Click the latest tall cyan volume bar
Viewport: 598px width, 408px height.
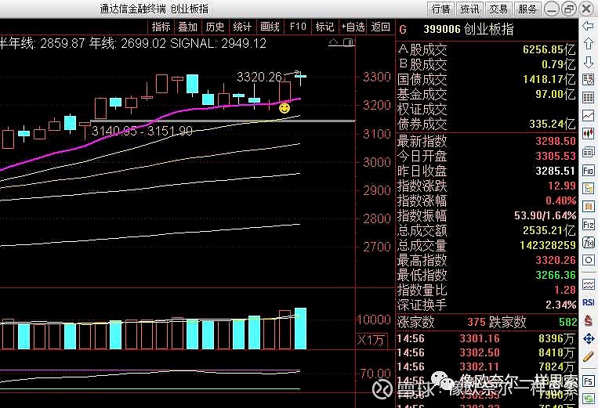[300, 328]
